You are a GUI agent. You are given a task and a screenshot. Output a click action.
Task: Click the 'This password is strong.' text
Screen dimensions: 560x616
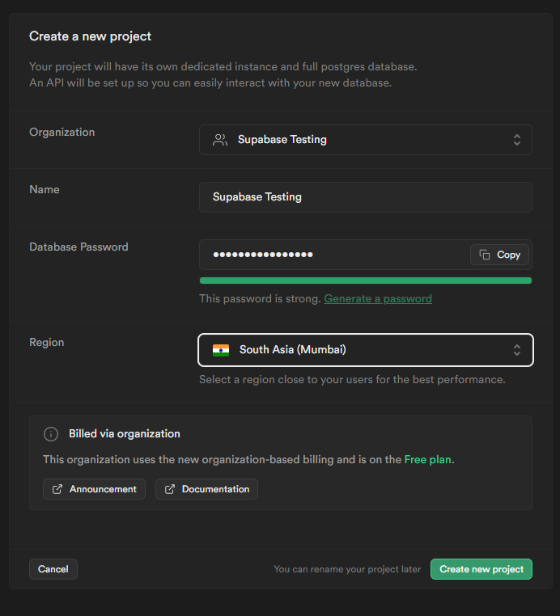click(260, 298)
